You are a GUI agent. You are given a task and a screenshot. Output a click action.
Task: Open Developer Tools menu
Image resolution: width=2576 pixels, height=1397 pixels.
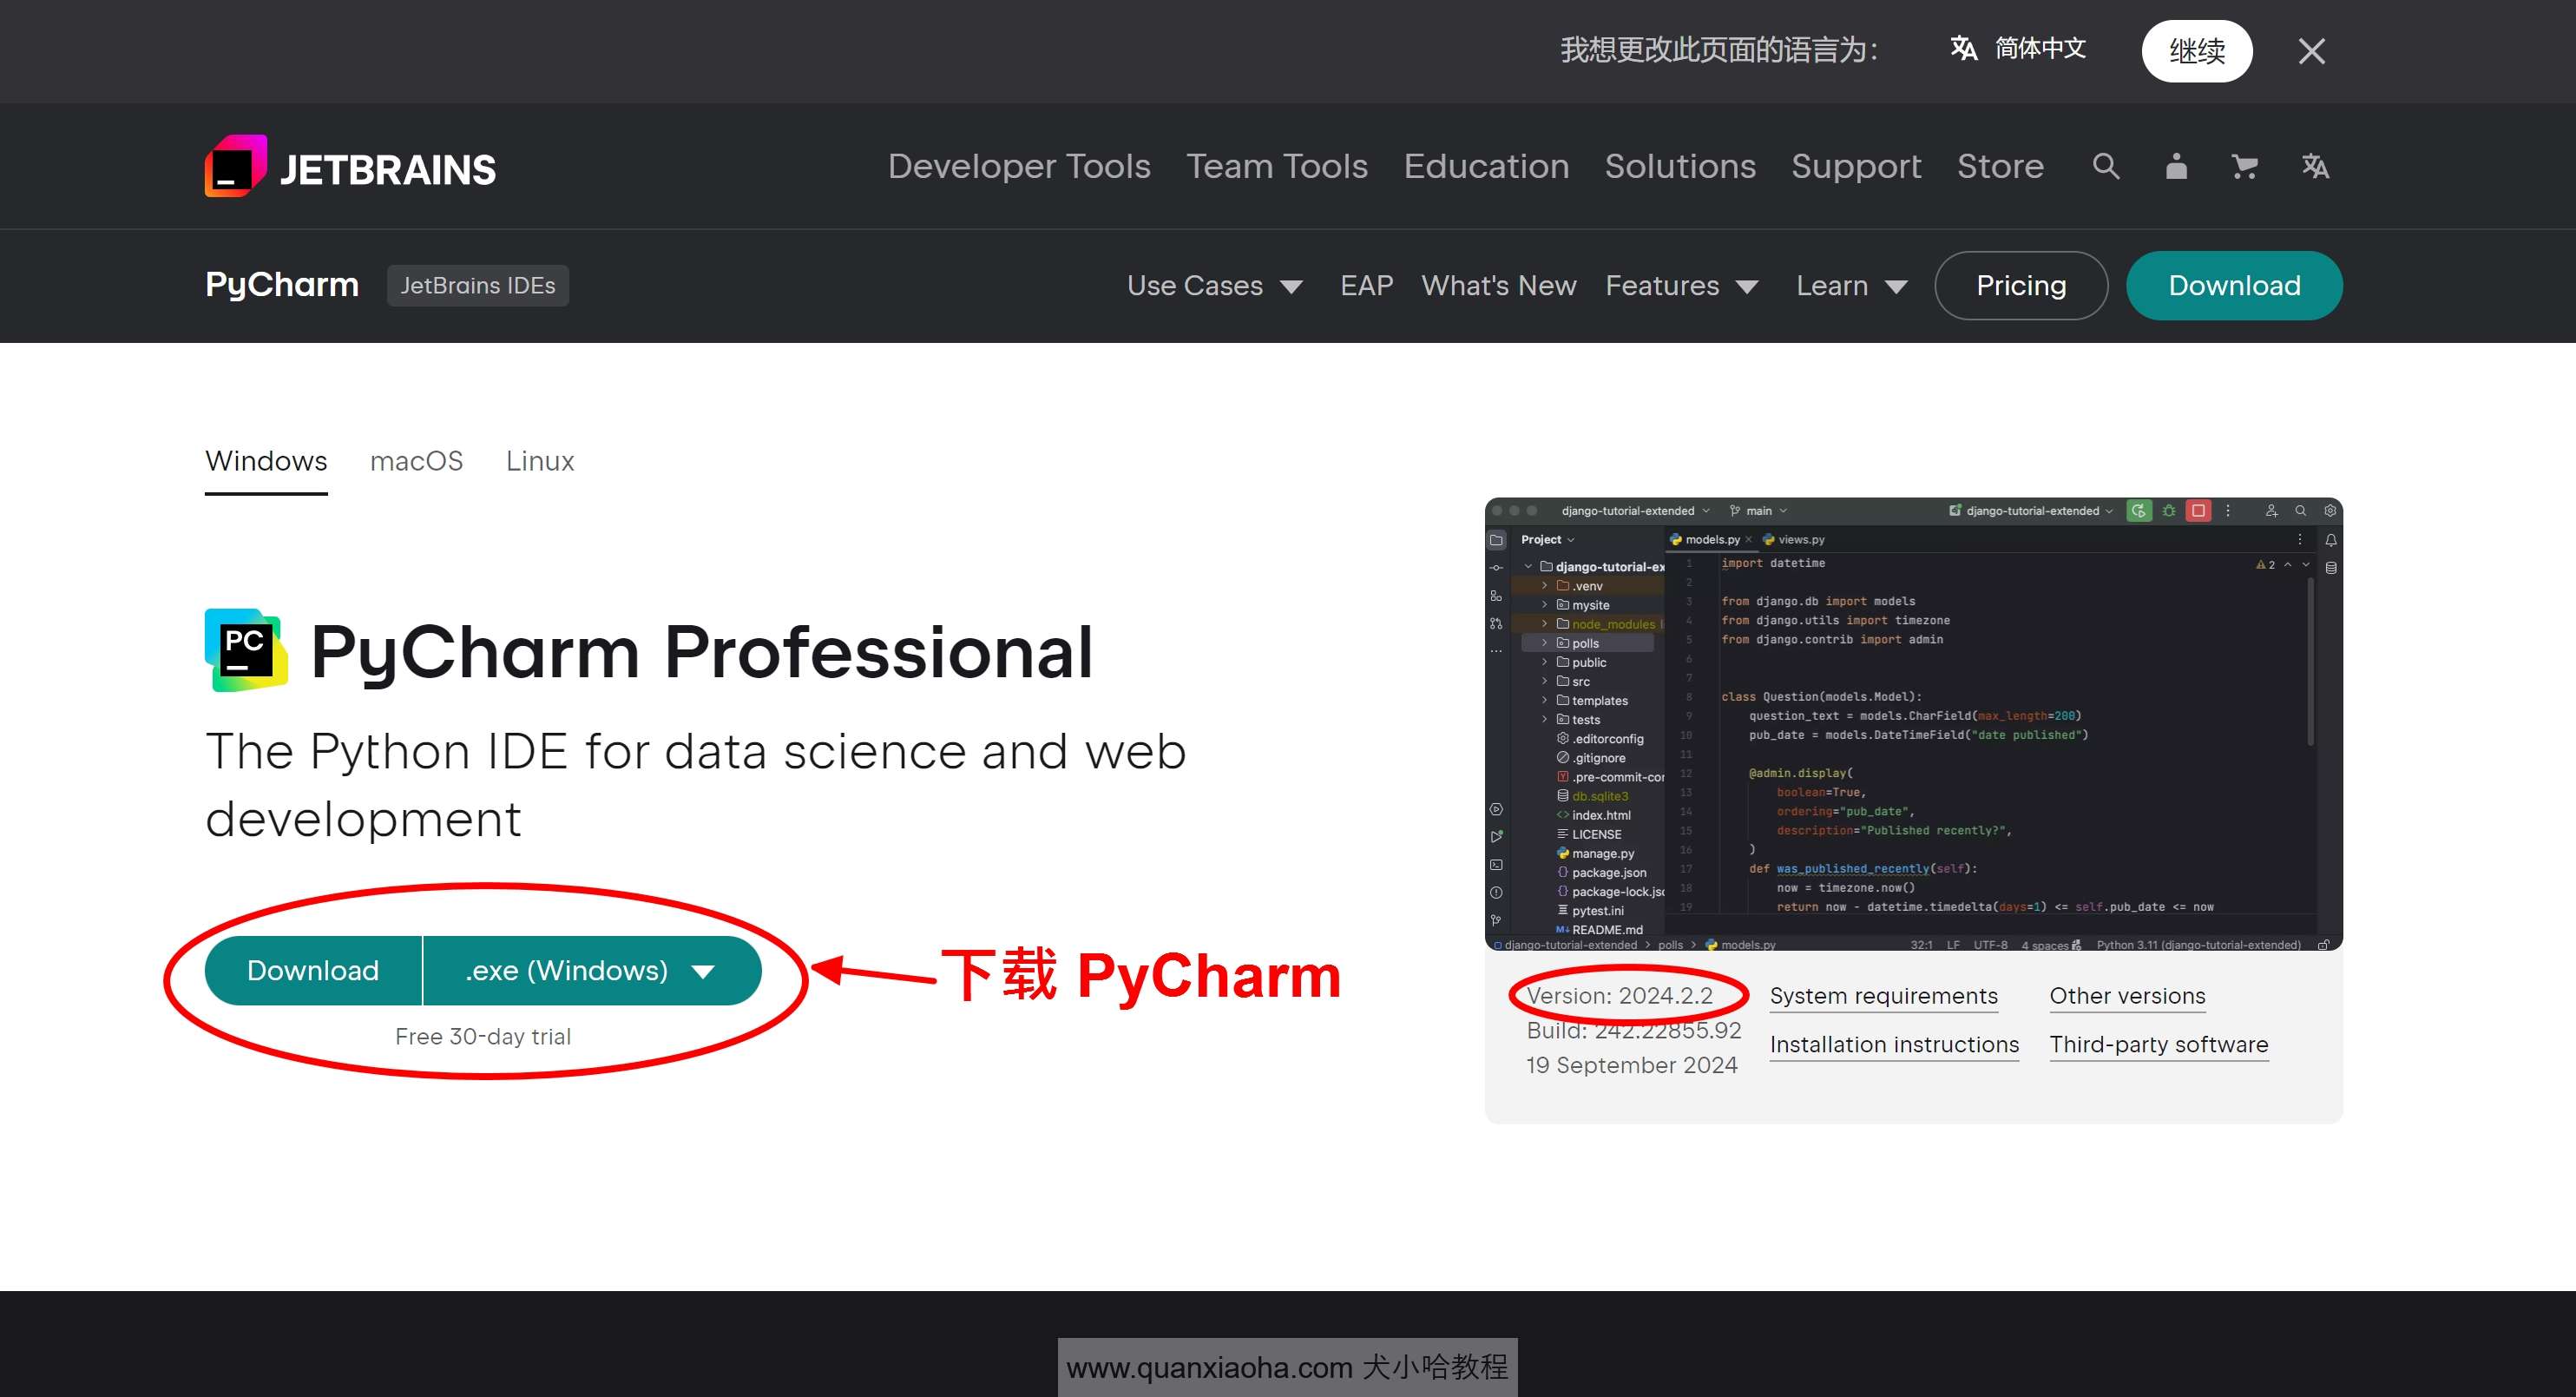click(1019, 166)
